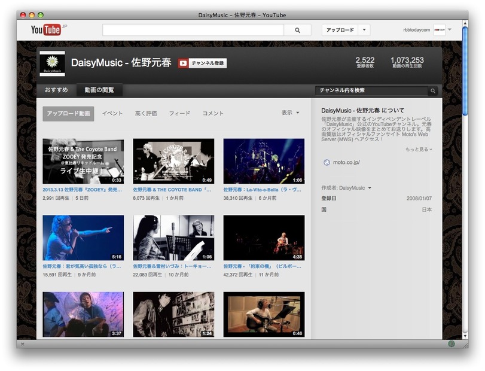Select the イベント filter tab
This screenshot has height=371, width=485.
[112, 113]
